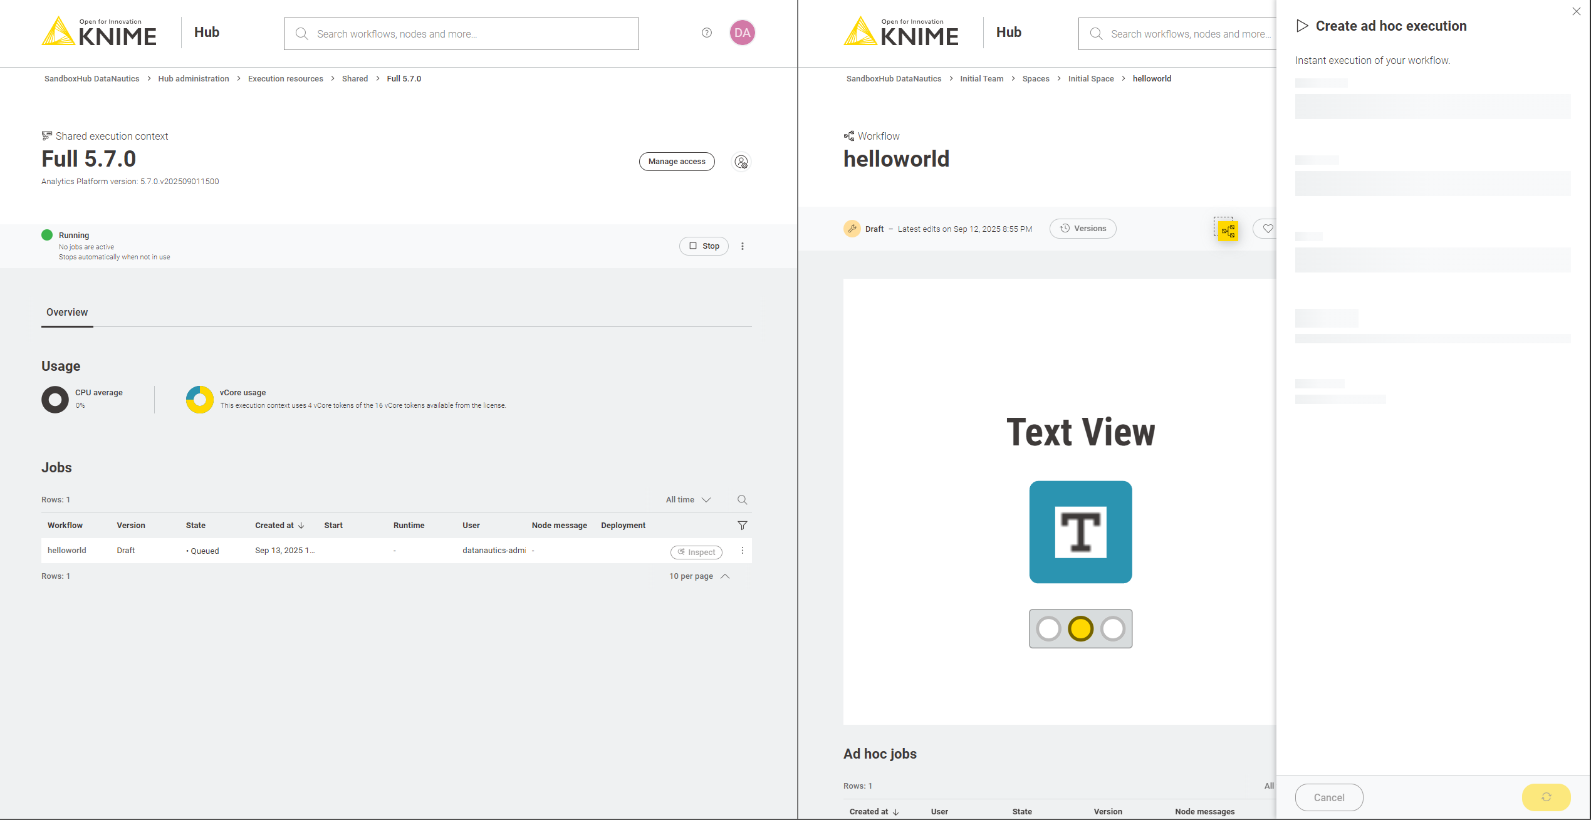The height and width of the screenshot is (820, 1591).
Task: Go to Hub administration breadcrumb
Action: coord(194,78)
